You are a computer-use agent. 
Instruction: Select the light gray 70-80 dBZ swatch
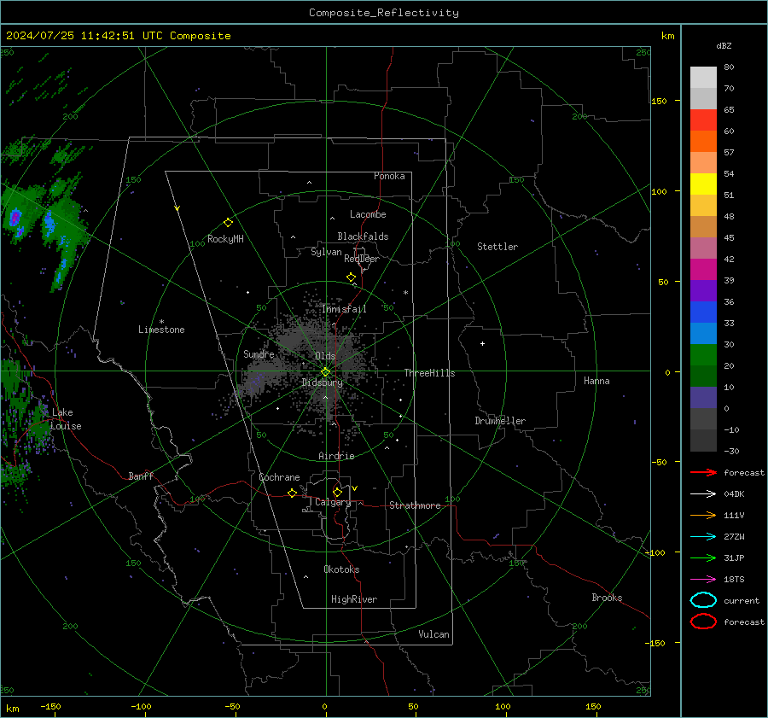(703, 78)
